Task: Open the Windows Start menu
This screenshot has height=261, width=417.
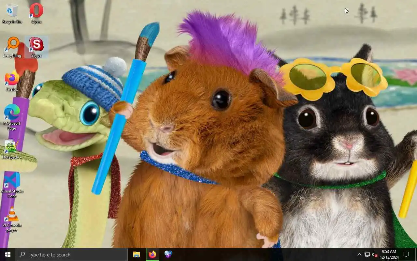Action: point(8,254)
